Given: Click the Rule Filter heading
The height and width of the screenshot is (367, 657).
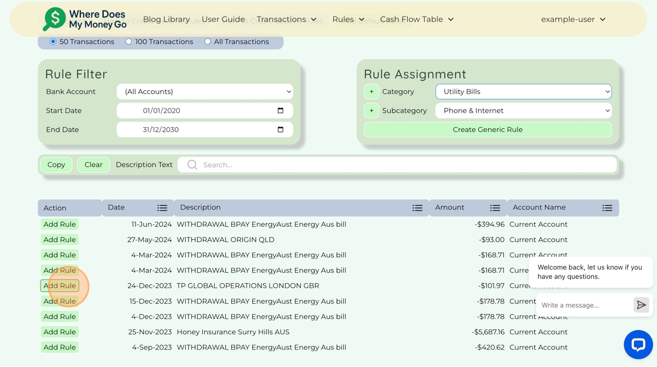Looking at the screenshot, I should pyautogui.click(x=76, y=74).
